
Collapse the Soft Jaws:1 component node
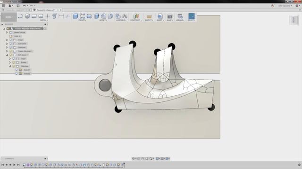(x=7, y=55)
